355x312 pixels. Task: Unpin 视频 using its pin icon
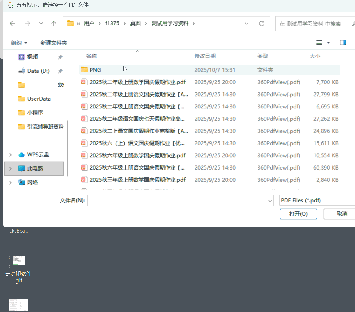60,57
